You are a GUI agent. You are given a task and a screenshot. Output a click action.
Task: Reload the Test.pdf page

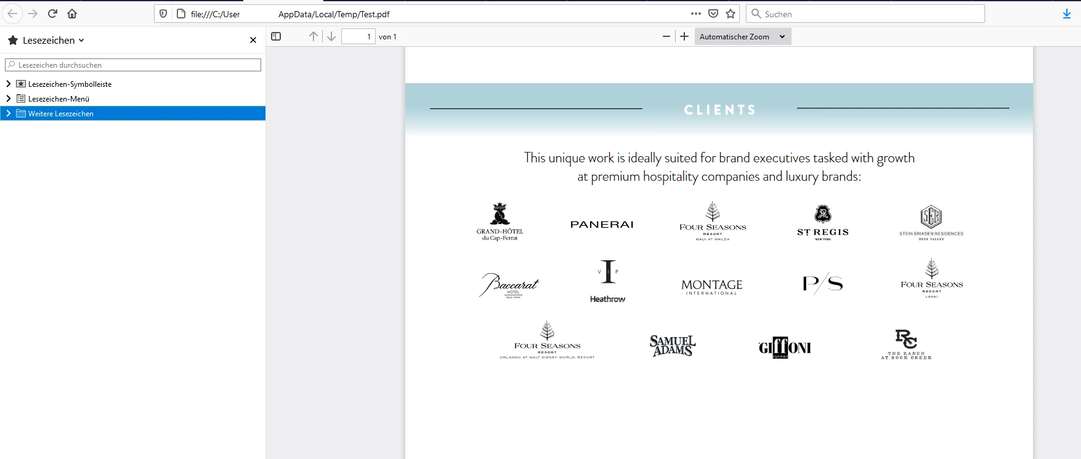pos(52,14)
